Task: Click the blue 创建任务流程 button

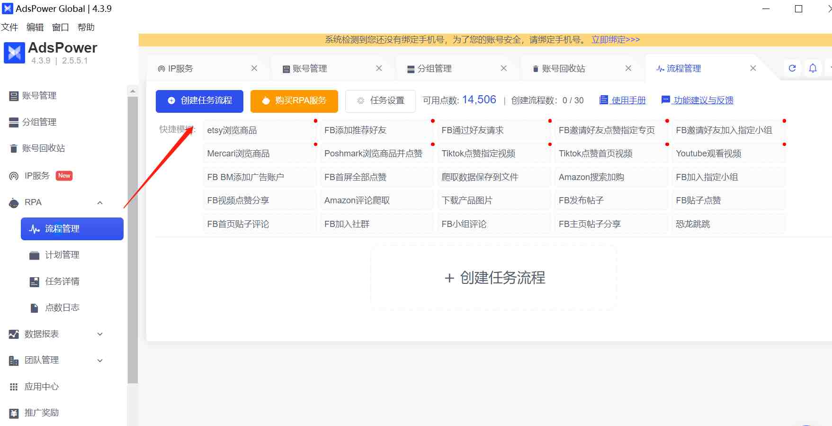Action: [x=199, y=101]
